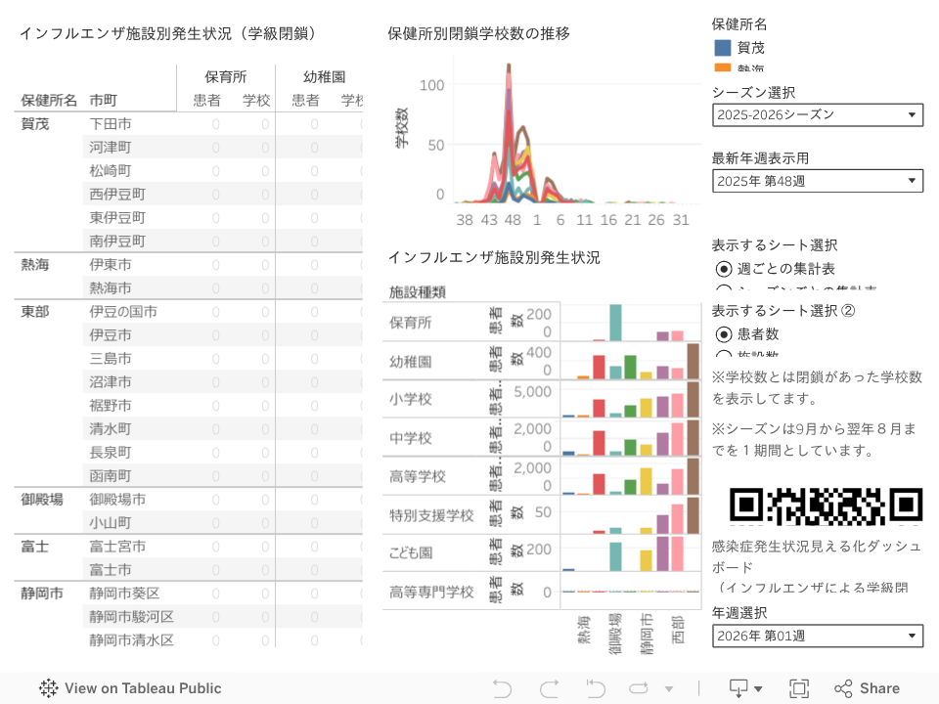Screen dimensions: 939x704
Task: Click the 中学校 facility row label
Action: pos(410,438)
